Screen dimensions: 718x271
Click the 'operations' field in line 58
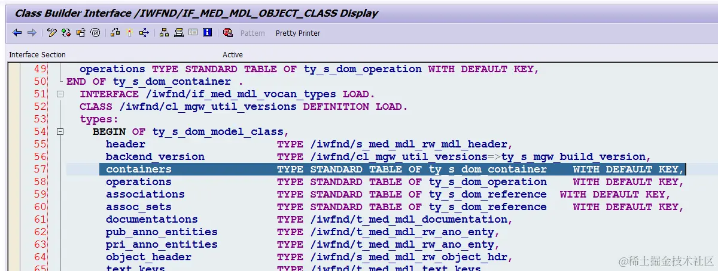(139, 181)
